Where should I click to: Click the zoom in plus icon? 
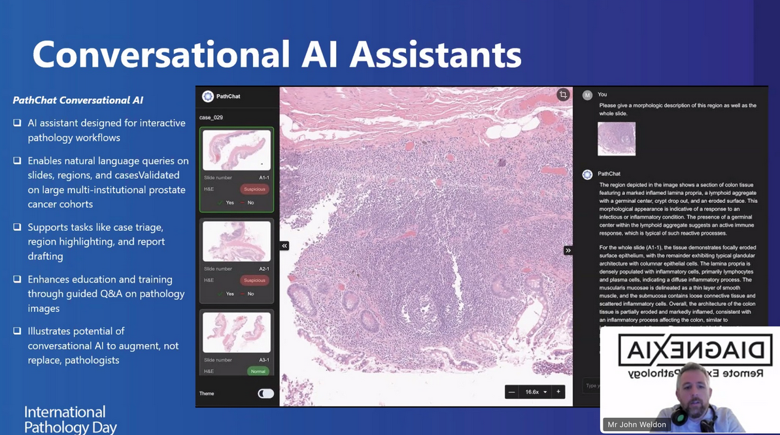click(x=558, y=392)
